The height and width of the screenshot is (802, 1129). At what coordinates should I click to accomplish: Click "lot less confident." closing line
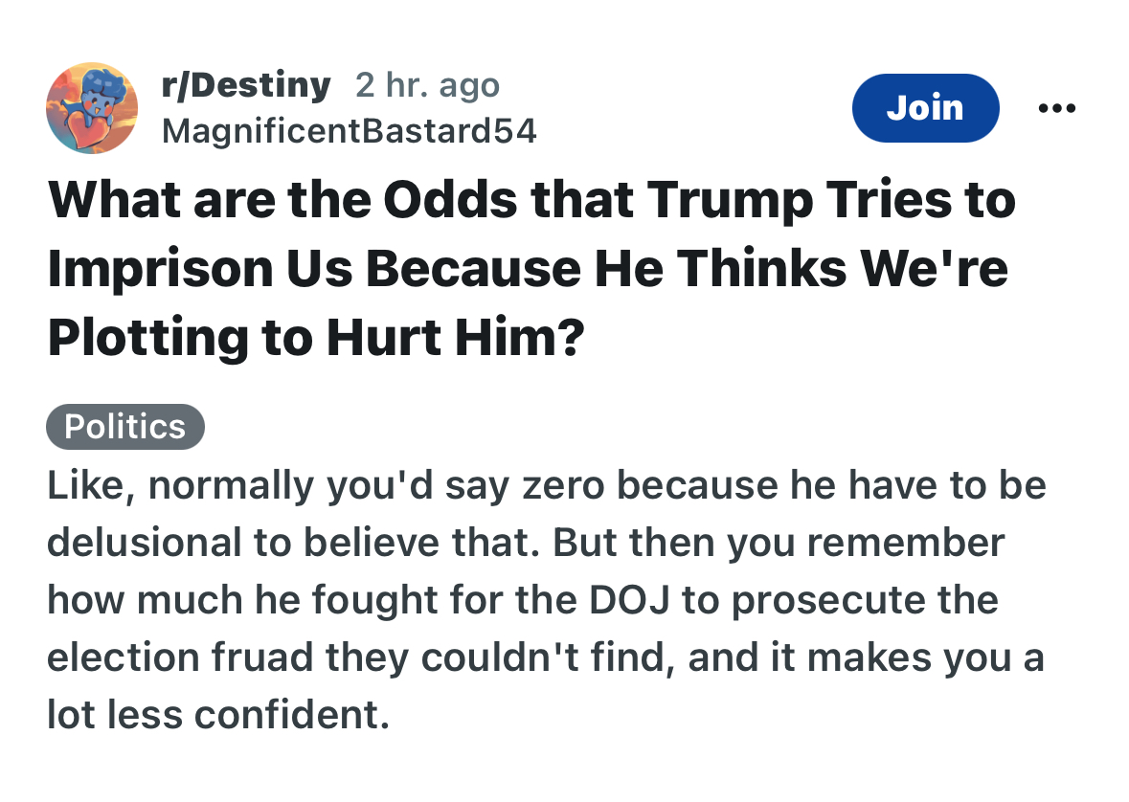[x=218, y=715]
